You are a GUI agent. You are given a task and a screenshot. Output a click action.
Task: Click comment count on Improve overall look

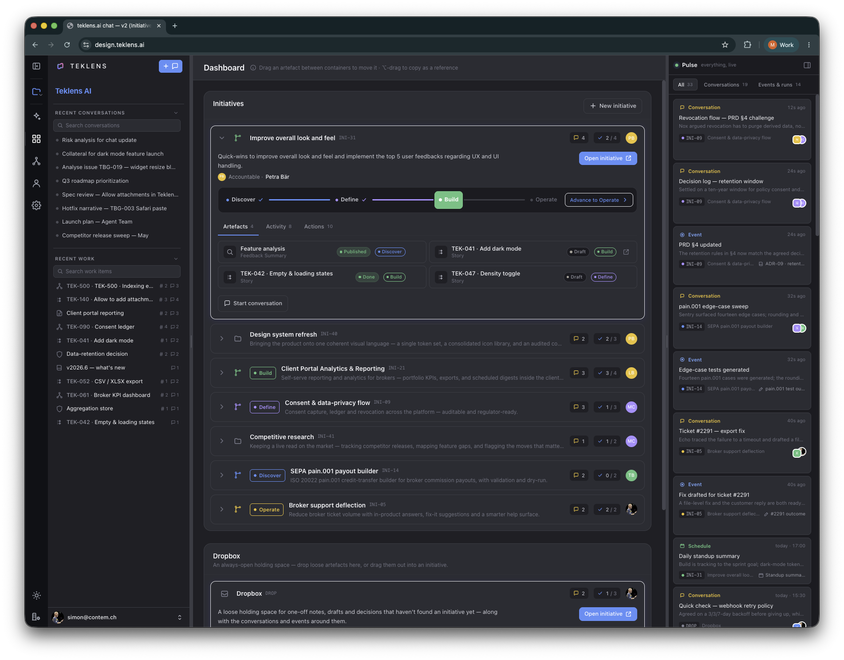(579, 138)
